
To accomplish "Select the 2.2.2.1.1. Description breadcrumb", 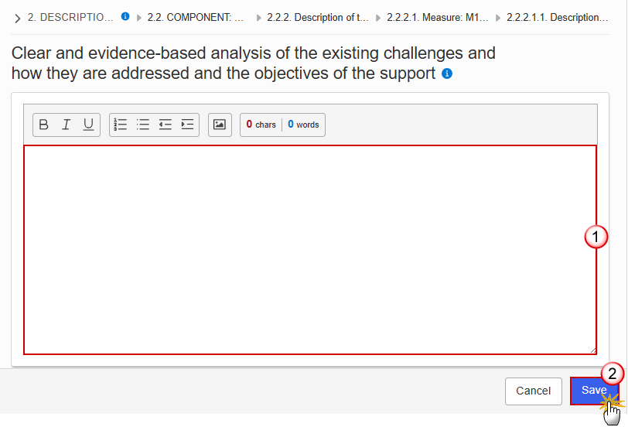I will 557,18.
